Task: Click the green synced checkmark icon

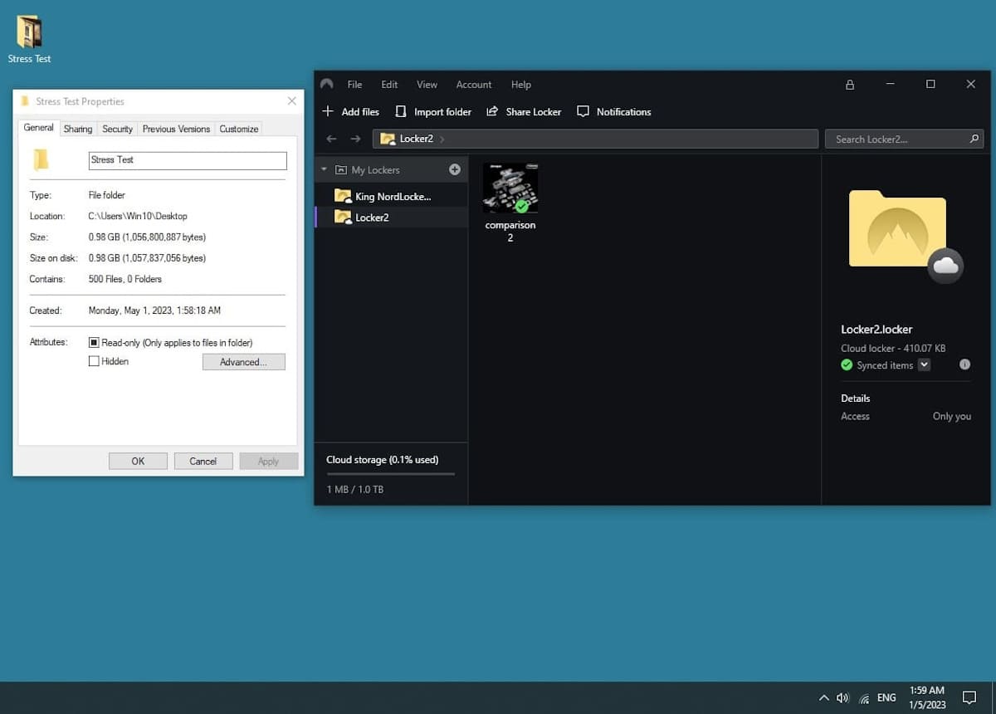Action: pos(847,365)
